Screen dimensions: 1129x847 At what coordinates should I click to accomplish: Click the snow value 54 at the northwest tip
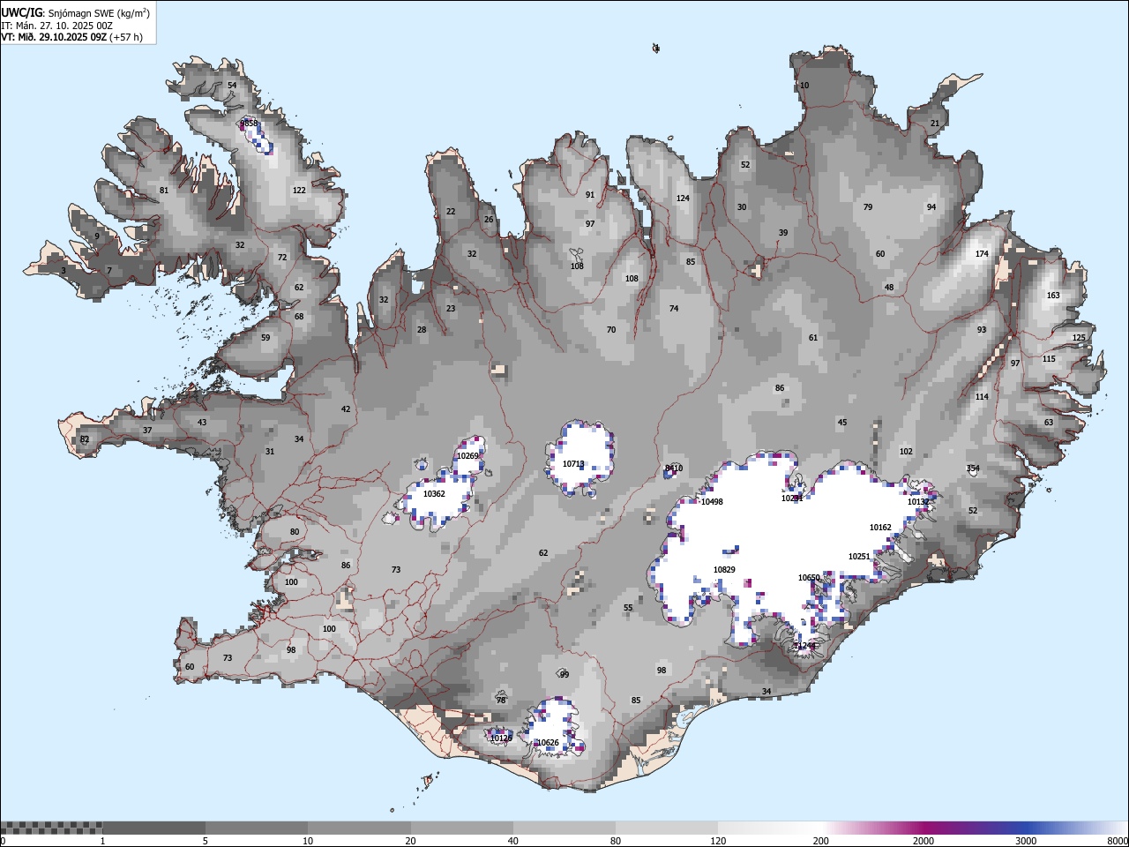pyautogui.click(x=232, y=86)
